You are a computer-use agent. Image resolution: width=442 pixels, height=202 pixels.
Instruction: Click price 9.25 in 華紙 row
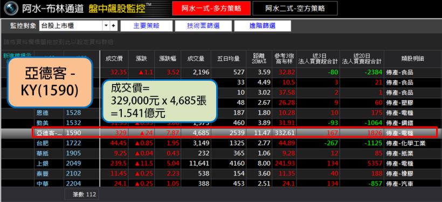point(120,154)
